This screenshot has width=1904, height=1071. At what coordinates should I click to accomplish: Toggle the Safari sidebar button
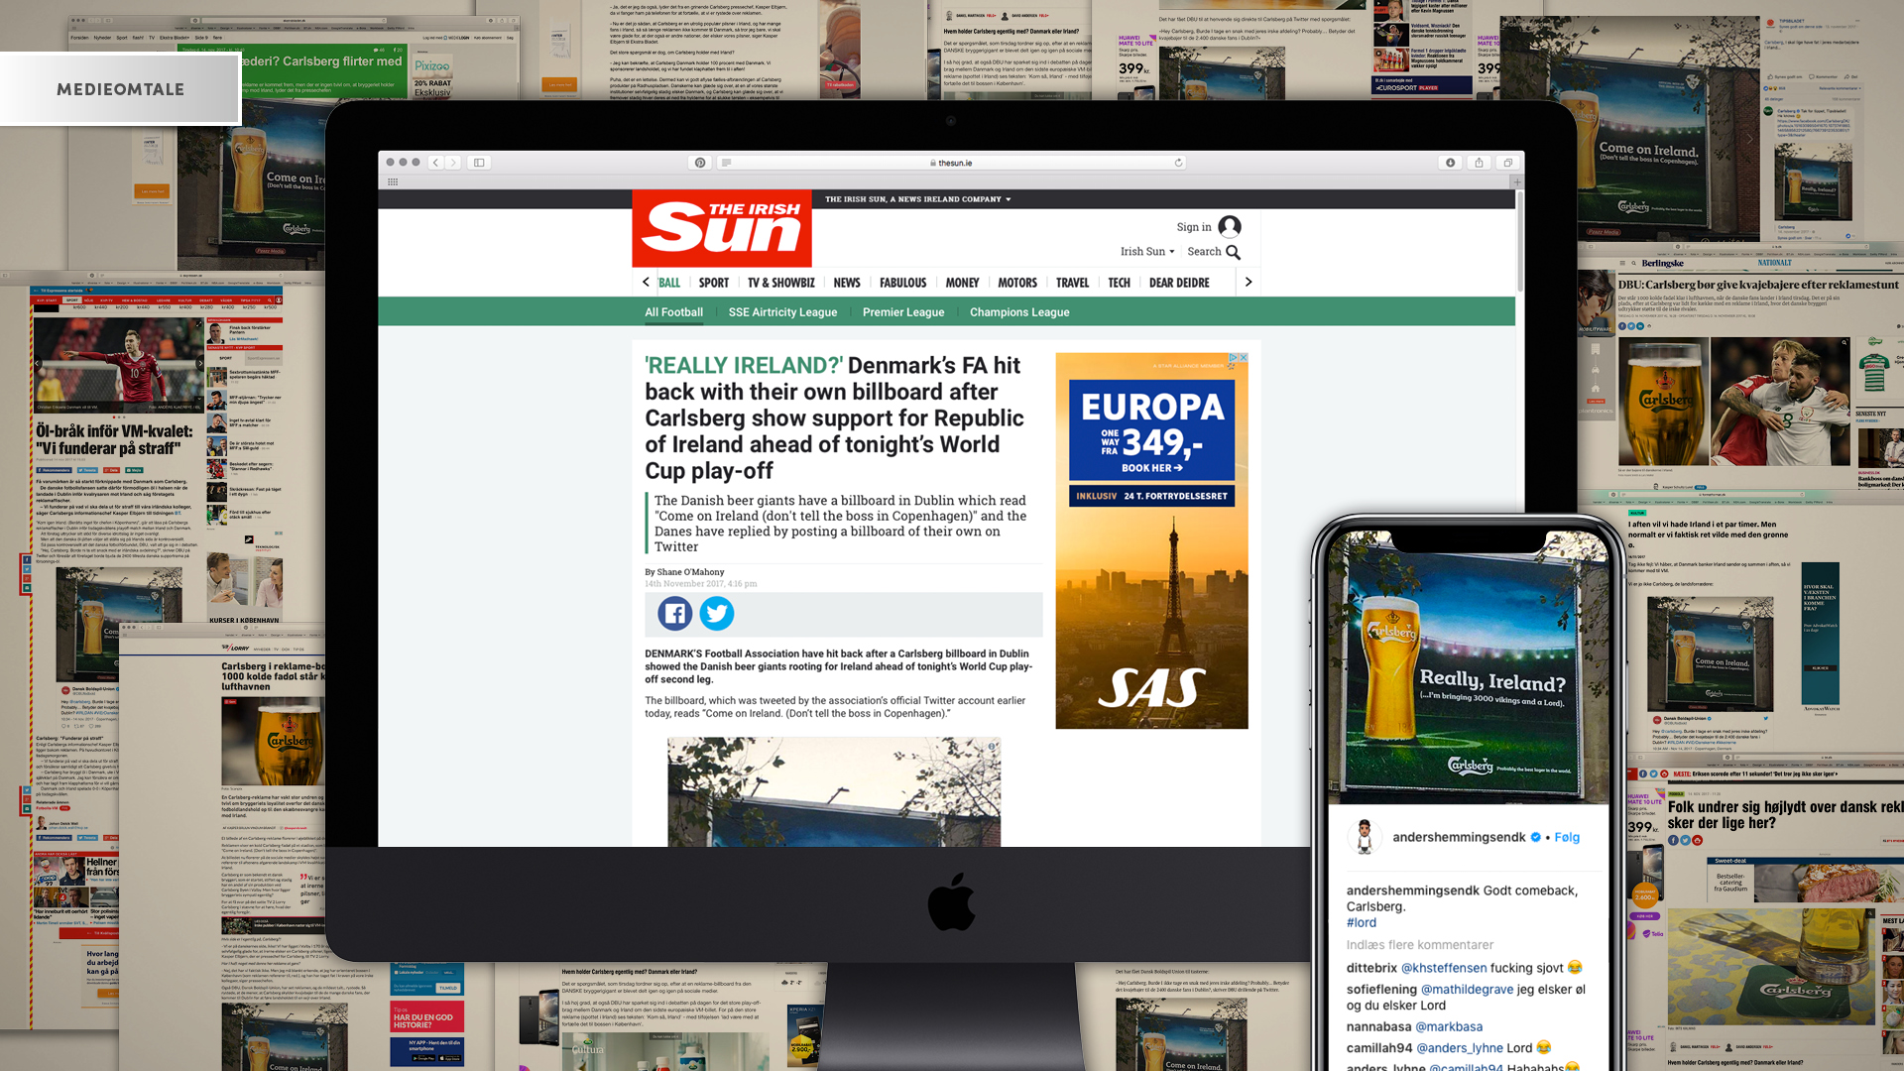(479, 163)
